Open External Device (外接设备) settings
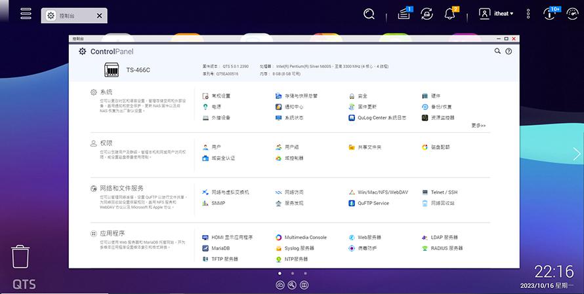 217,117
